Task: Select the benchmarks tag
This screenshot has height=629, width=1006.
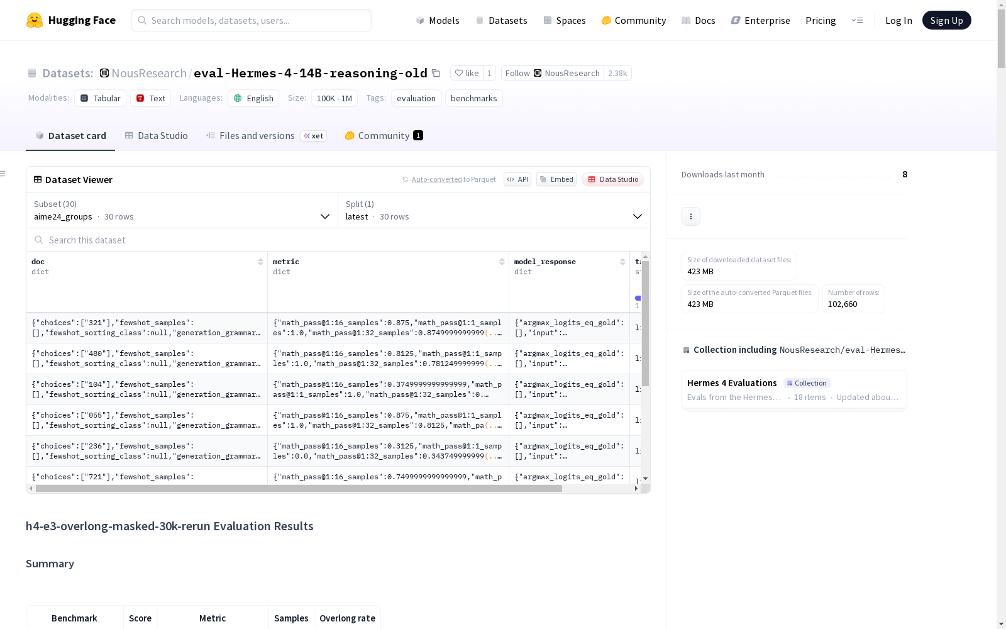Action: (x=474, y=98)
